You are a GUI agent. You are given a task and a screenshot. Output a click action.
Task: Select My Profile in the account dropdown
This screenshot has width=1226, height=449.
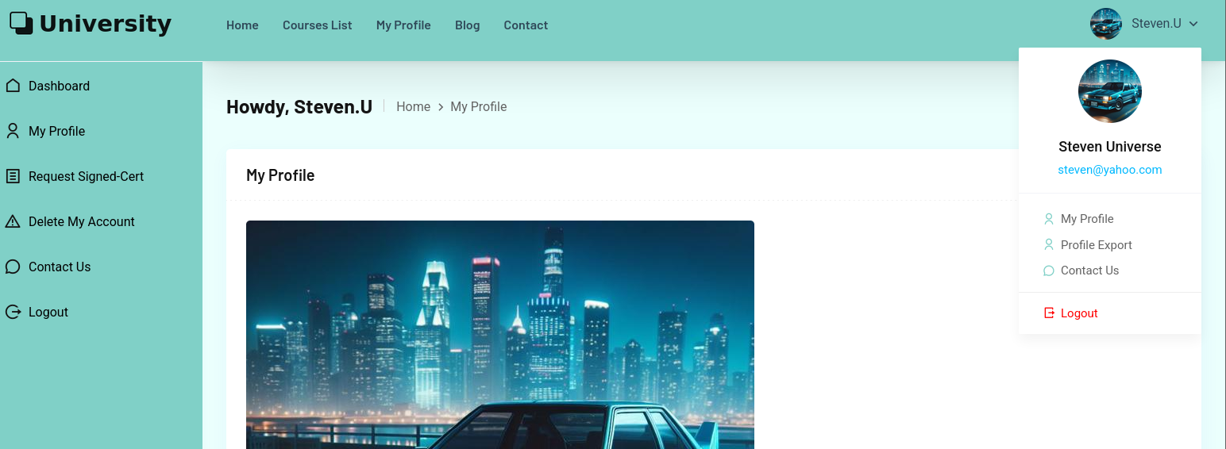(x=1087, y=219)
